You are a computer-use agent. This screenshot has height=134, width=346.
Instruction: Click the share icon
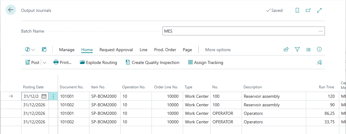[286, 50]
